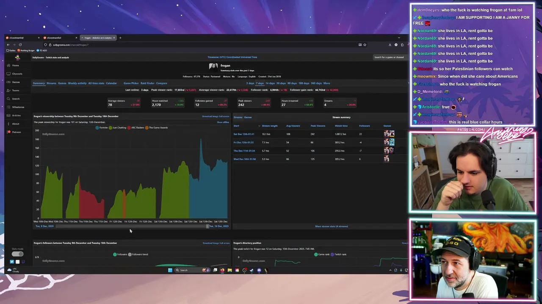Image resolution: width=542 pixels, height=304 pixels.
Task: Click the frogan channel avatar thumbnail
Action: (x=213, y=66)
